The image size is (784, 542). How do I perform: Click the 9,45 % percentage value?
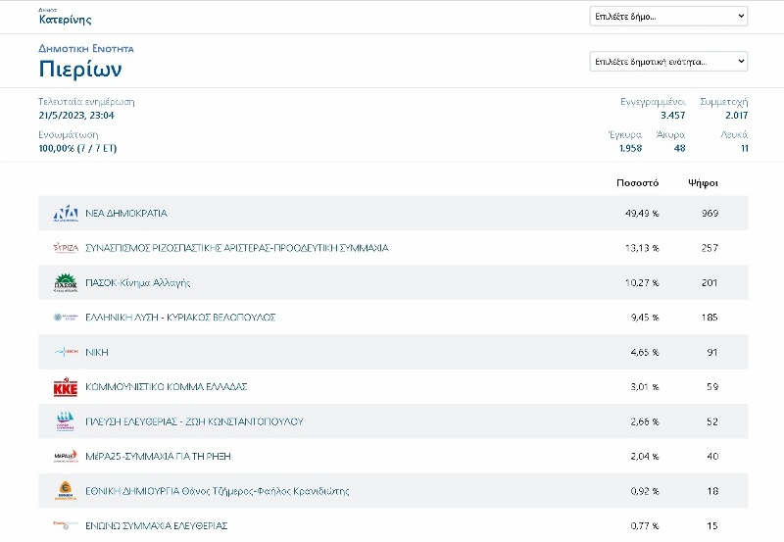click(x=645, y=318)
